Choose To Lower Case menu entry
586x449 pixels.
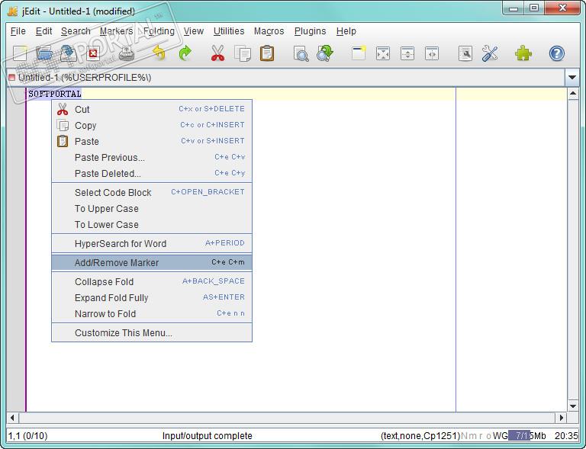click(x=152, y=225)
